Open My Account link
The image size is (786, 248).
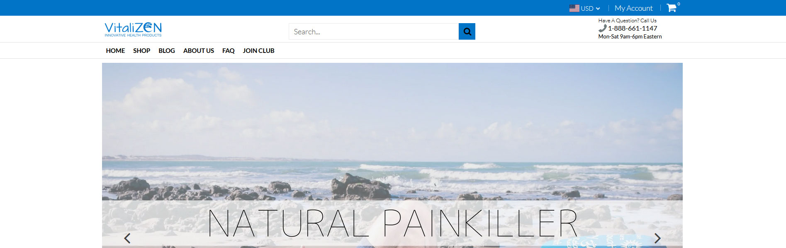pyautogui.click(x=633, y=8)
